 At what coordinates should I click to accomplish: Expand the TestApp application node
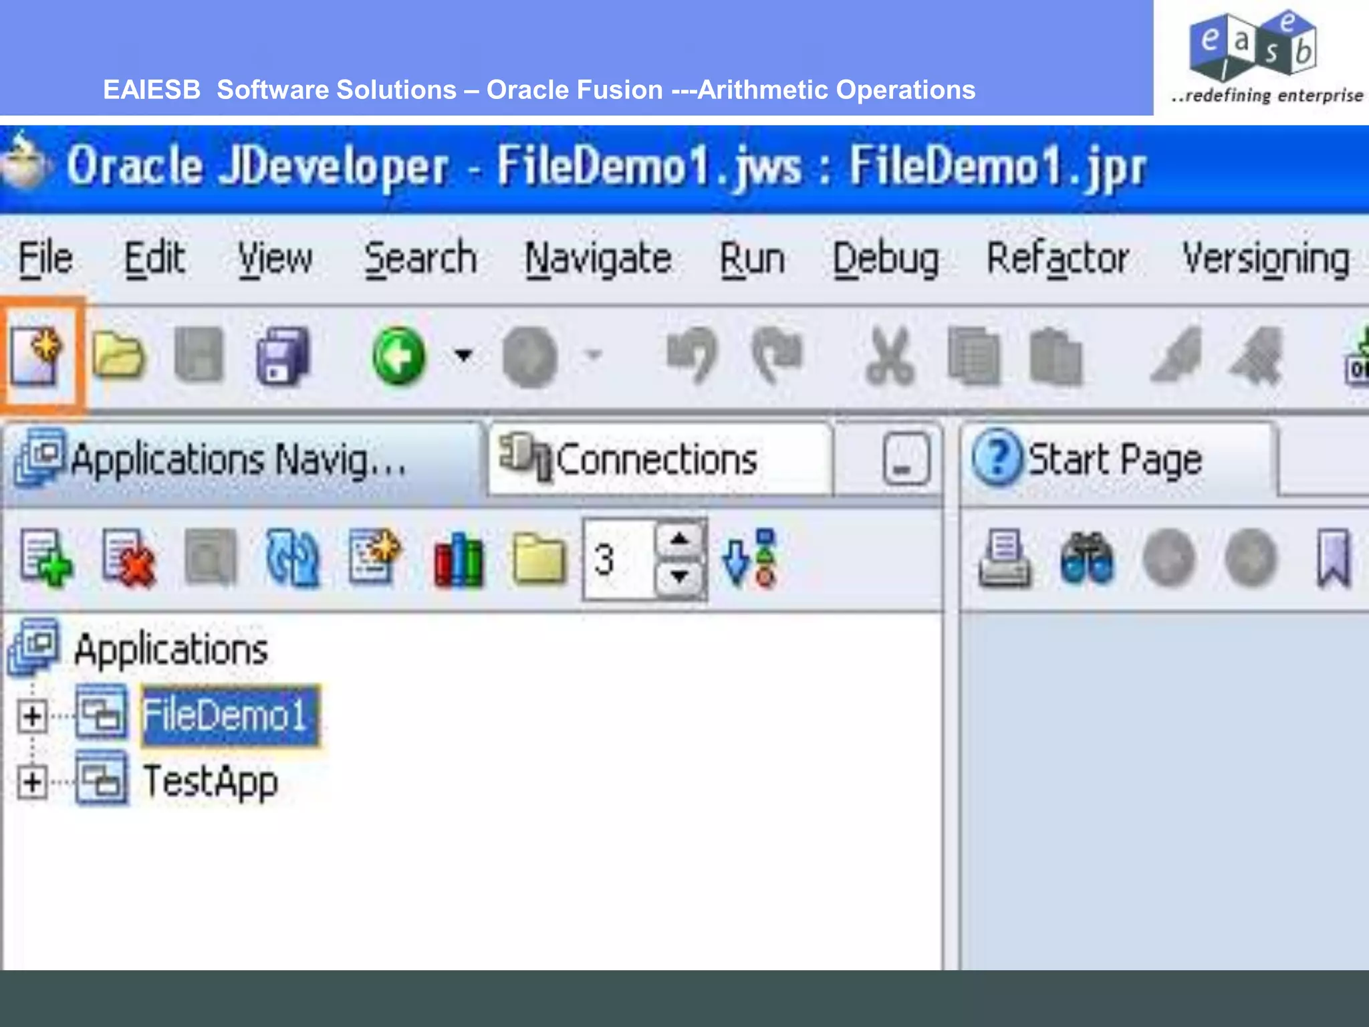(32, 782)
